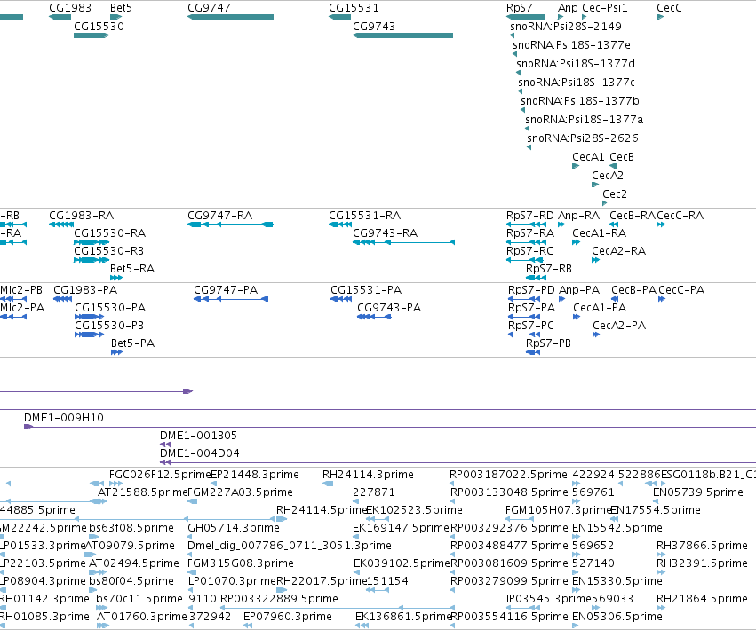
Task: Select snoRNA:Psi28S-2149 feature label
Action: pyautogui.click(x=566, y=27)
